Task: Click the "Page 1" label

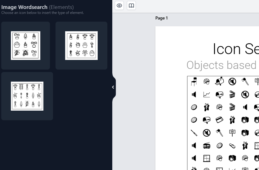Action: (161, 18)
